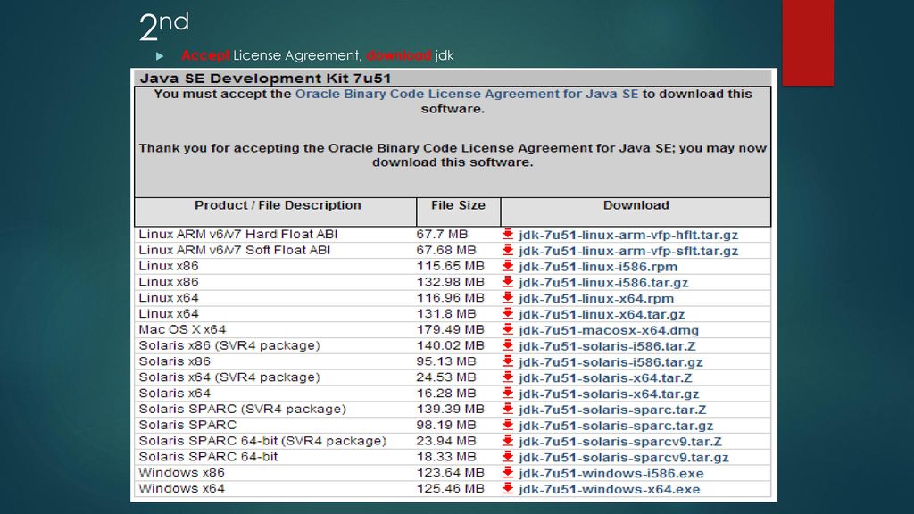Image resolution: width=914 pixels, height=514 pixels.
Task: Download jdk-7u51-solaris-sparcv9.tar.gz file link
Action: tap(624, 458)
